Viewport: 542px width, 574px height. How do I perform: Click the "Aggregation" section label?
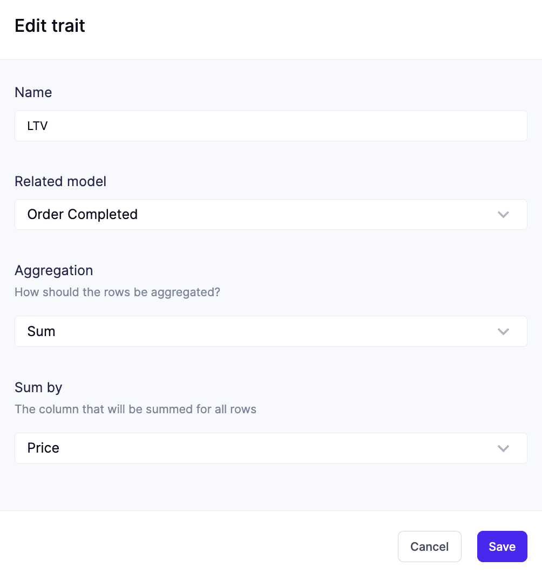pyautogui.click(x=54, y=270)
